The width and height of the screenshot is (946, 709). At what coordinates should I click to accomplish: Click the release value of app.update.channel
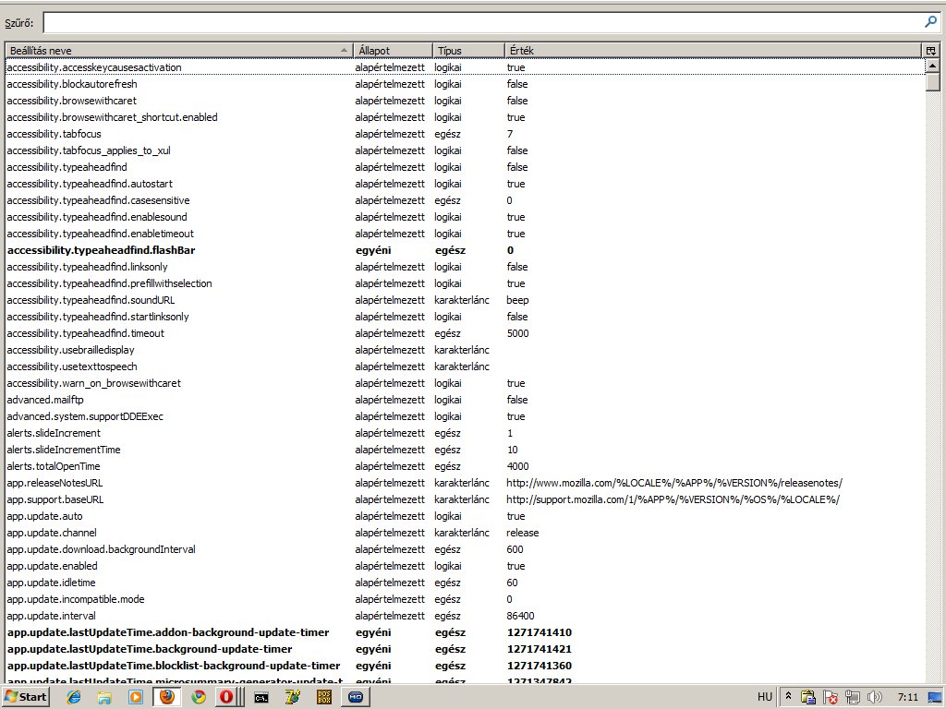[x=523, y=533]
